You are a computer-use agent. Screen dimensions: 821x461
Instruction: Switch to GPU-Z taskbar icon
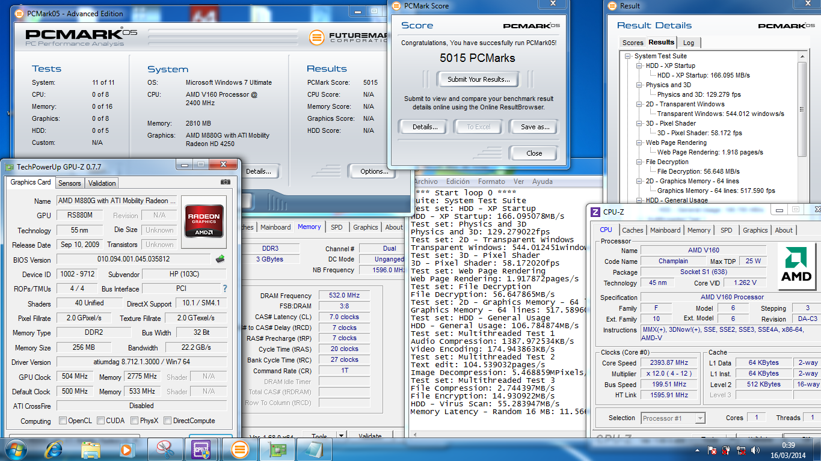[x=278, y=449]
